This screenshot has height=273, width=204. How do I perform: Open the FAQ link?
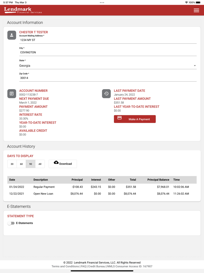(84, 266)
